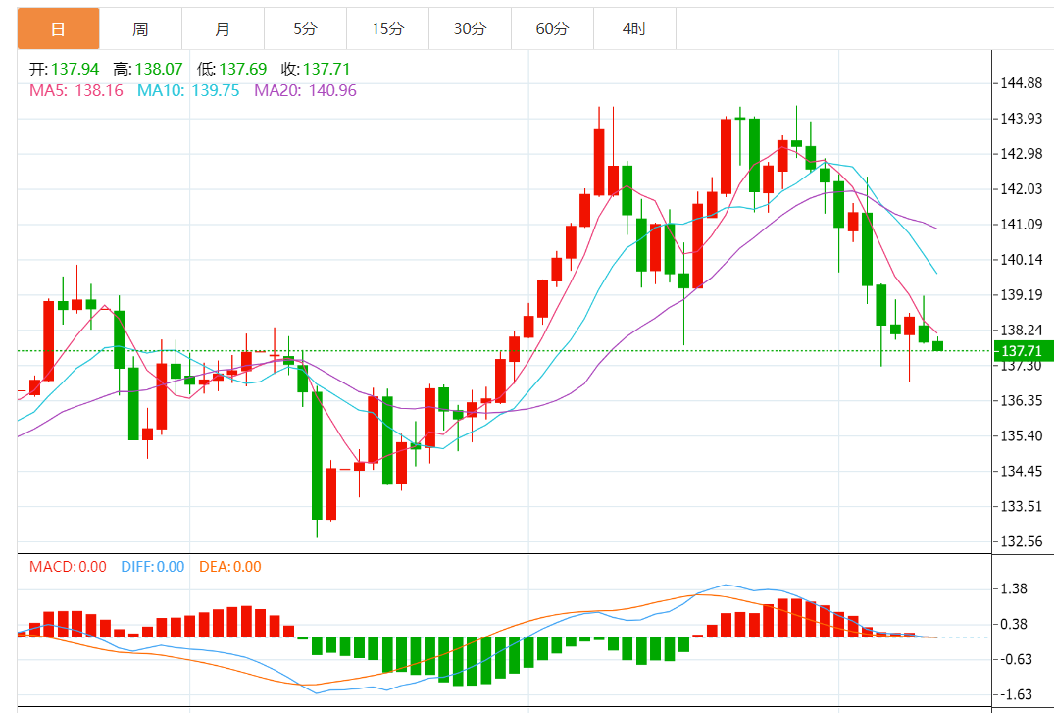This screenshot has width=1054, height=713.
Task: Click the 138.24 price axis label
Action: [x=1021, y=330]
